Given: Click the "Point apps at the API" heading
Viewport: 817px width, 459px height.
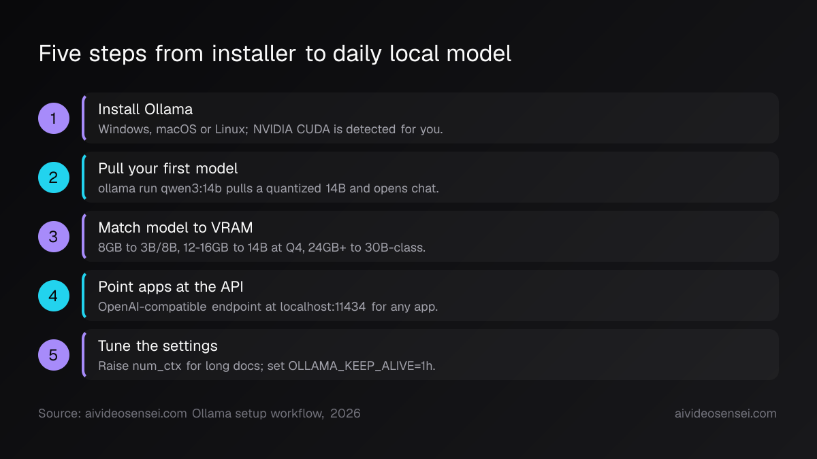Looking at the screenshot, I should pyautogui.click(x=171, y=287).
